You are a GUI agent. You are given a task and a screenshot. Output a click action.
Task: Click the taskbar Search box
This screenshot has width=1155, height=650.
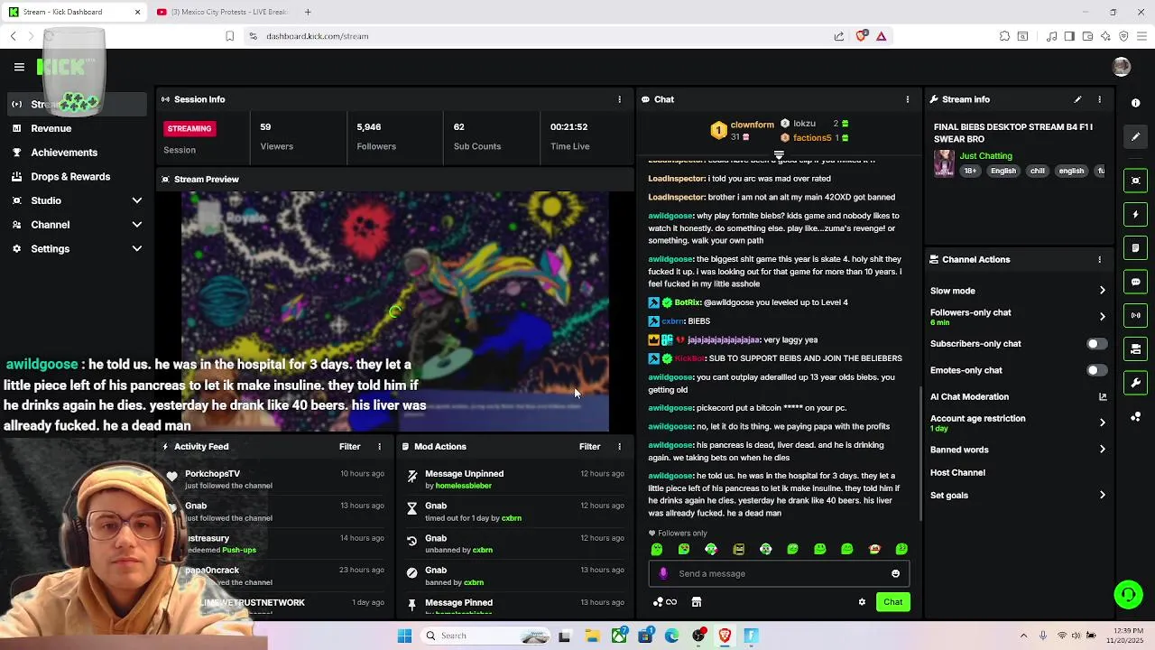[485, 636]
